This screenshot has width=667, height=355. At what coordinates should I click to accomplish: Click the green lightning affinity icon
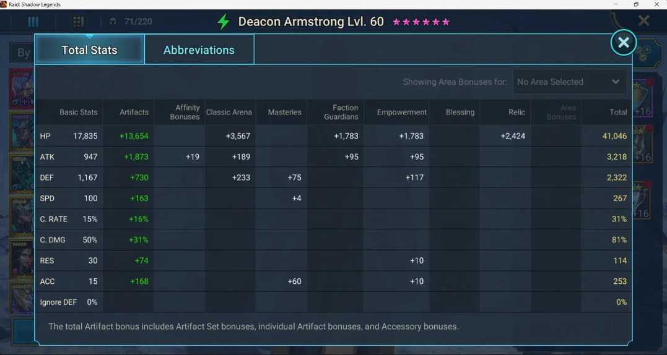pyautogui.click(x=223, y=22)
